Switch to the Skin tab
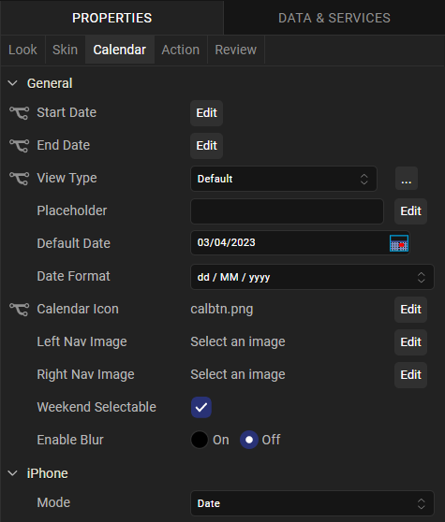Viewport: 445px width, 522px height. (65, 50)
